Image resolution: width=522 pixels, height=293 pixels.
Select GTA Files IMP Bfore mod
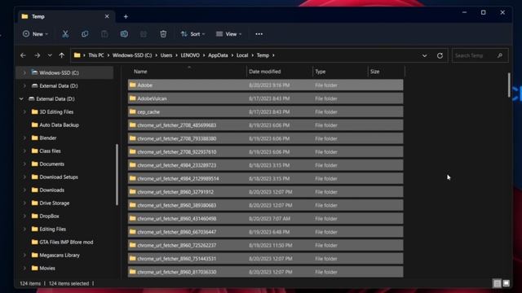(x=66, y=243)
